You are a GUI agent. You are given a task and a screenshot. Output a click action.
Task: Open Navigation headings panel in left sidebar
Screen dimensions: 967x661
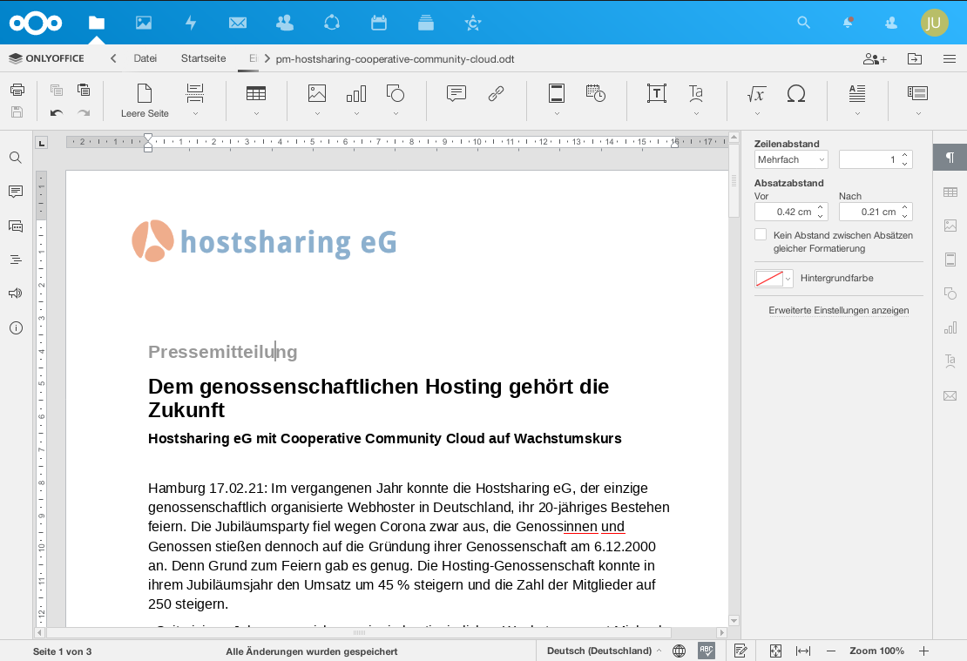16,260
